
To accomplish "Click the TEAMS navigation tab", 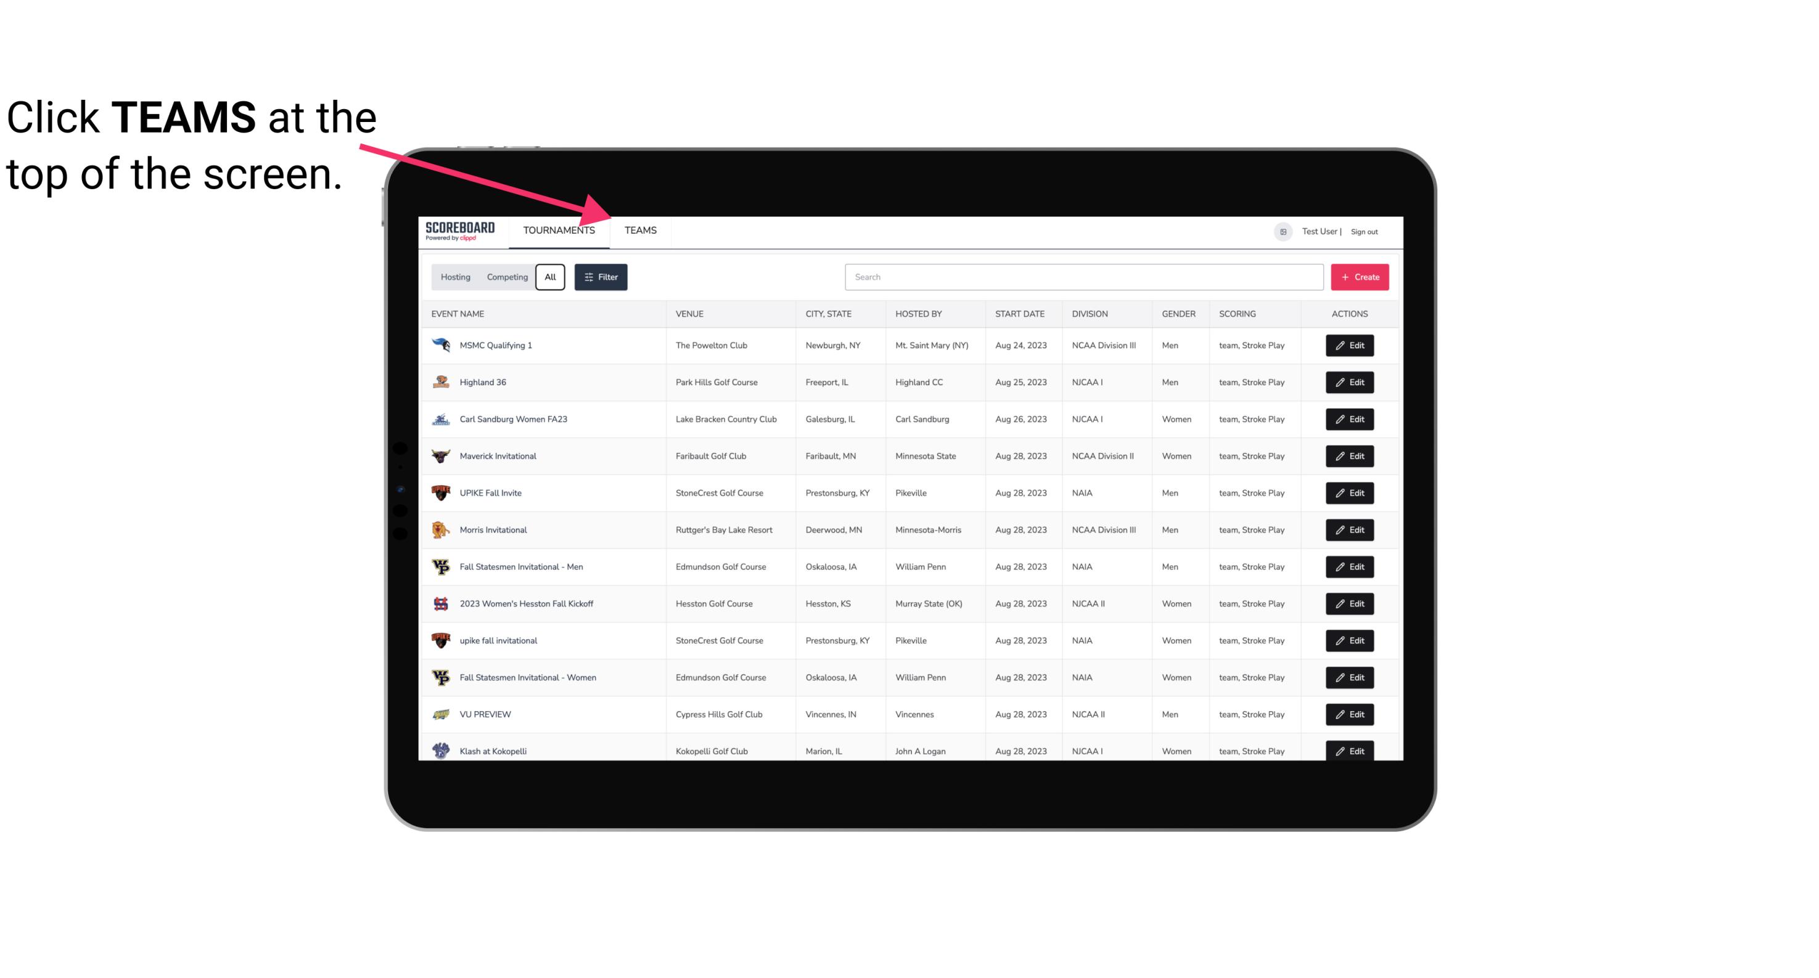I will 639,230.
